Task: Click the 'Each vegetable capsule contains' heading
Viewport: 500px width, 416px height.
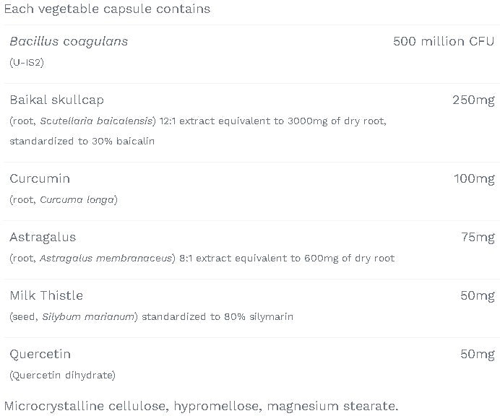Action: [x=107, y=9]
